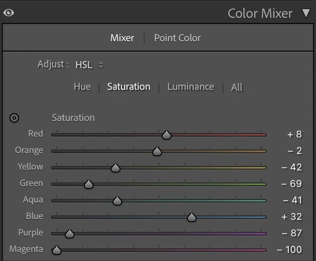Open the Adjust HSL dropdown
This screenshot has height=261, width=316.
(x=89, y=65)
